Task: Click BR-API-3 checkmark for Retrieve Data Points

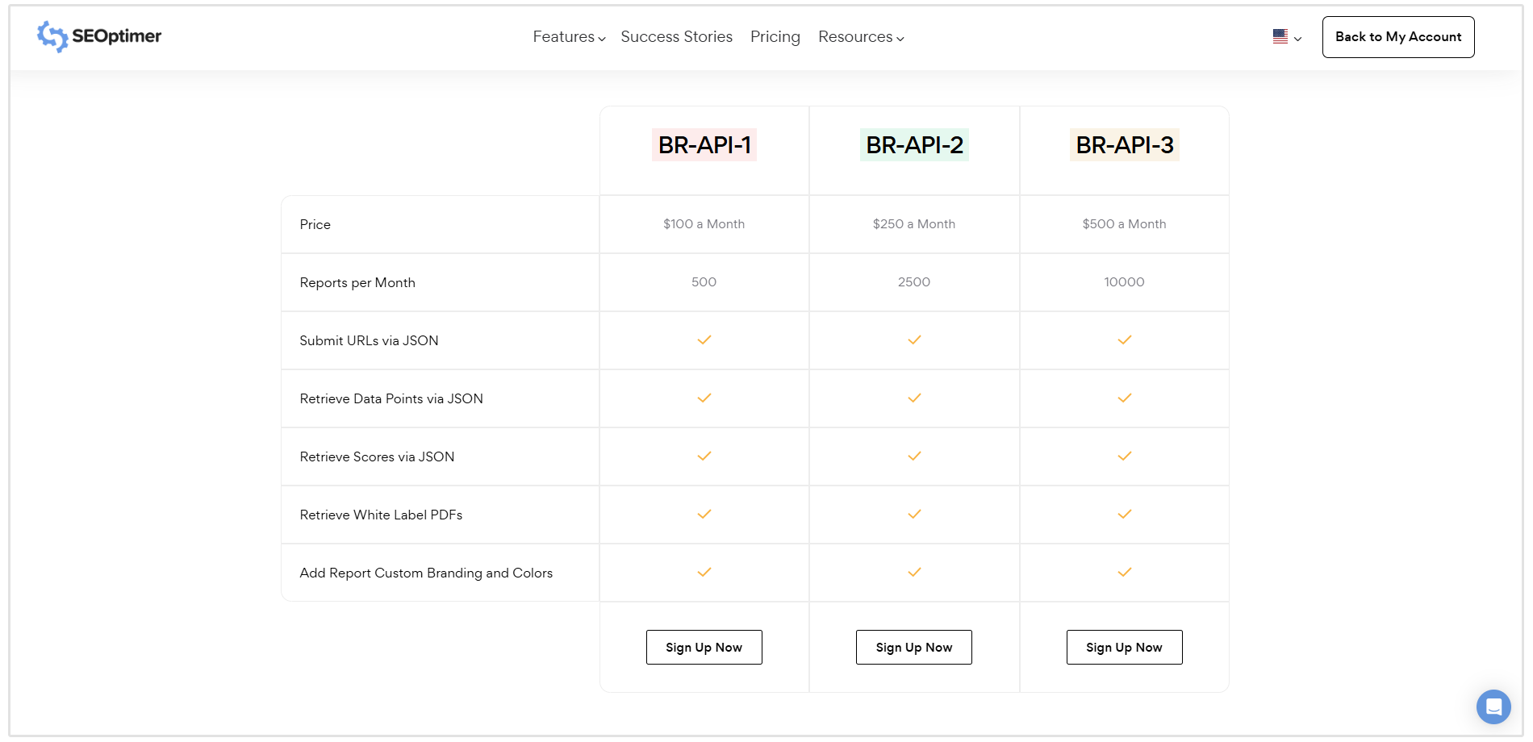Action: tap(1125, 398)
